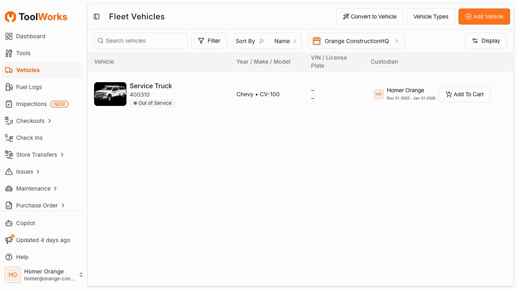Click the Add Vehicle button

coord(484,17)
